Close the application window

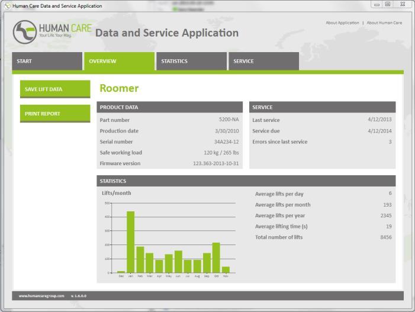click(403, 4)
